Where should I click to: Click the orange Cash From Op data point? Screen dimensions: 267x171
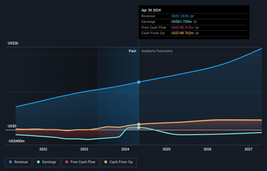tap(139, 124)
